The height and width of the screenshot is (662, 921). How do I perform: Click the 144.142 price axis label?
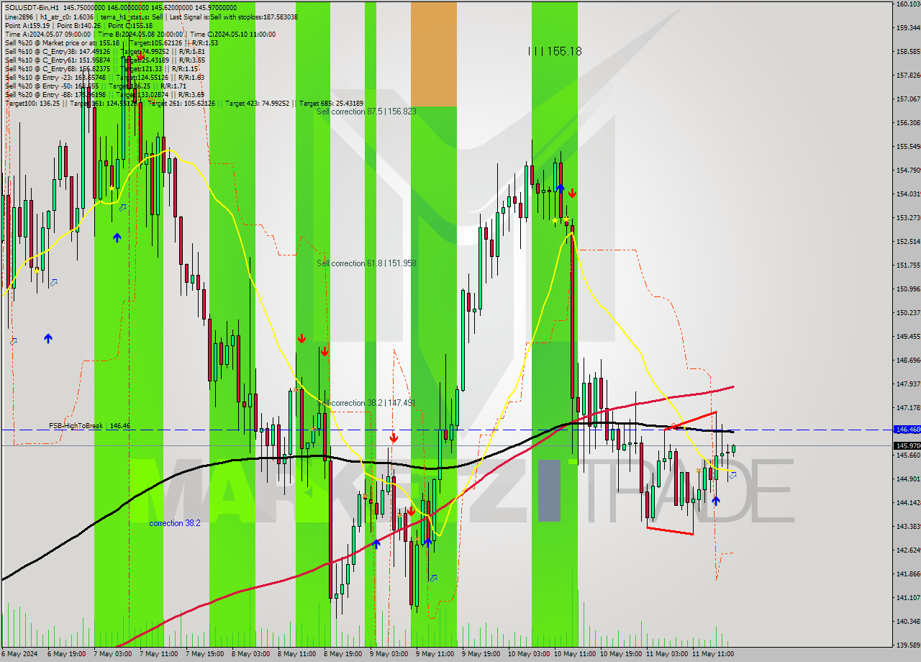pyautogui.click(x=908, y=502)
